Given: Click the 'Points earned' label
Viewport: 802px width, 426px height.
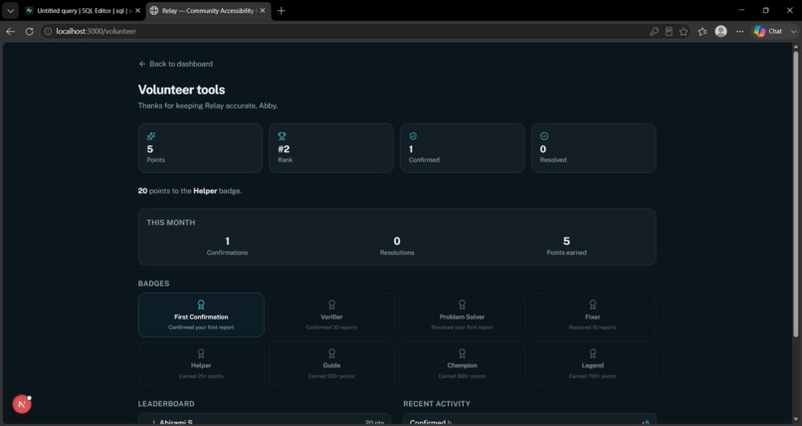Looking at the screenshot, I should click(567, 253).
